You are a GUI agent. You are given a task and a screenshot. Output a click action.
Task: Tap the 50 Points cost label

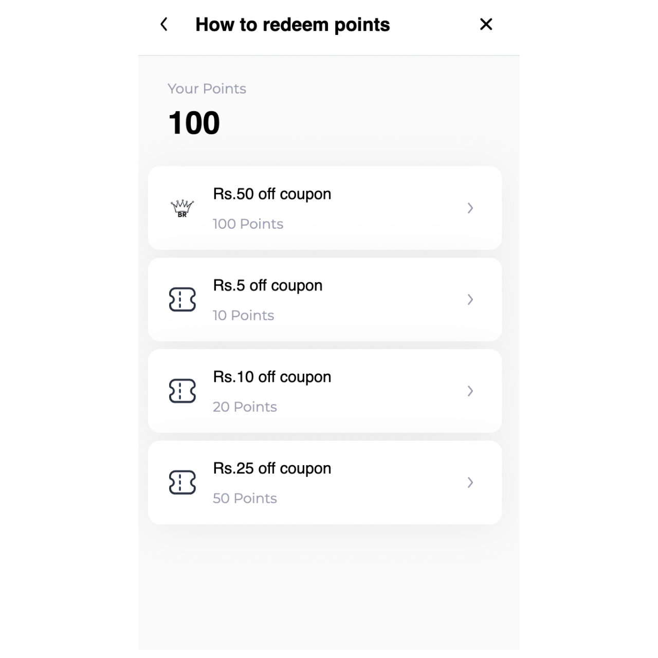245,499
